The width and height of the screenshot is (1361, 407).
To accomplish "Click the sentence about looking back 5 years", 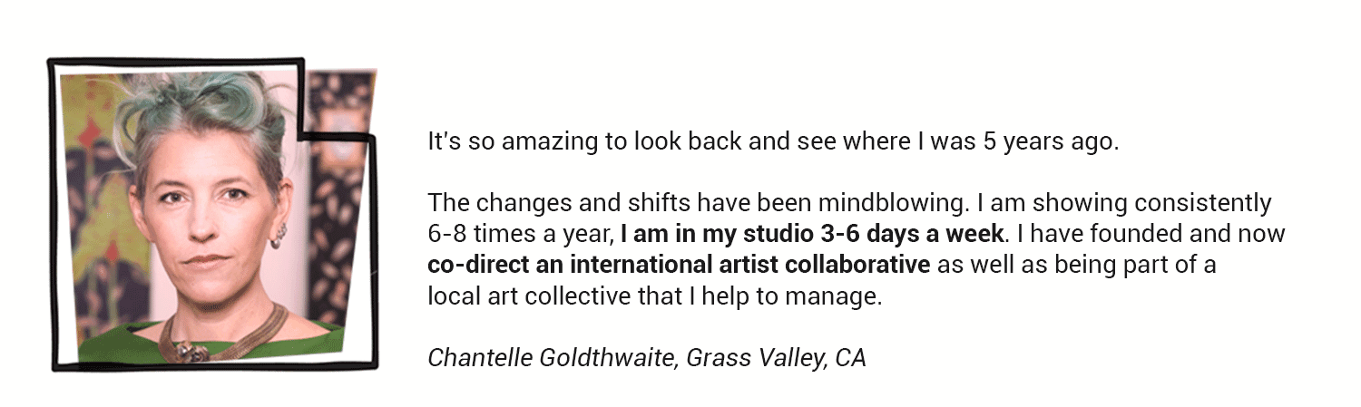I will pyautogui.click(x=771, y=142).
